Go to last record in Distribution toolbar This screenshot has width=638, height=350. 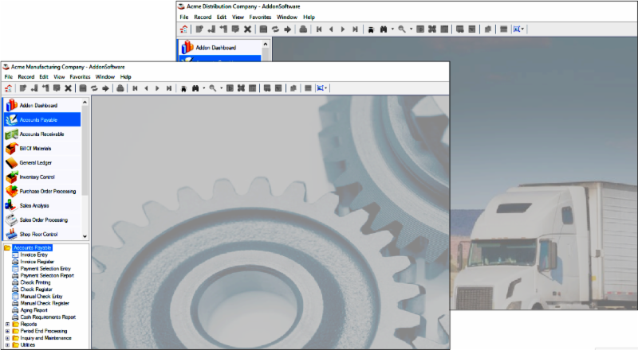[x=355, y=29]
